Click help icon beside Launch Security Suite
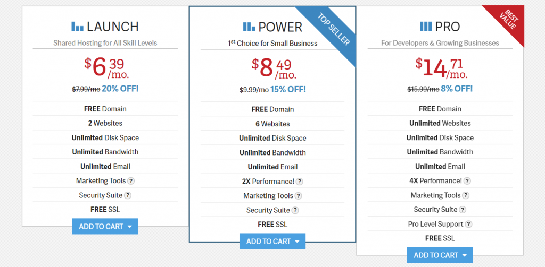This screenshot has width=545, height=267. tap(128, 195)
